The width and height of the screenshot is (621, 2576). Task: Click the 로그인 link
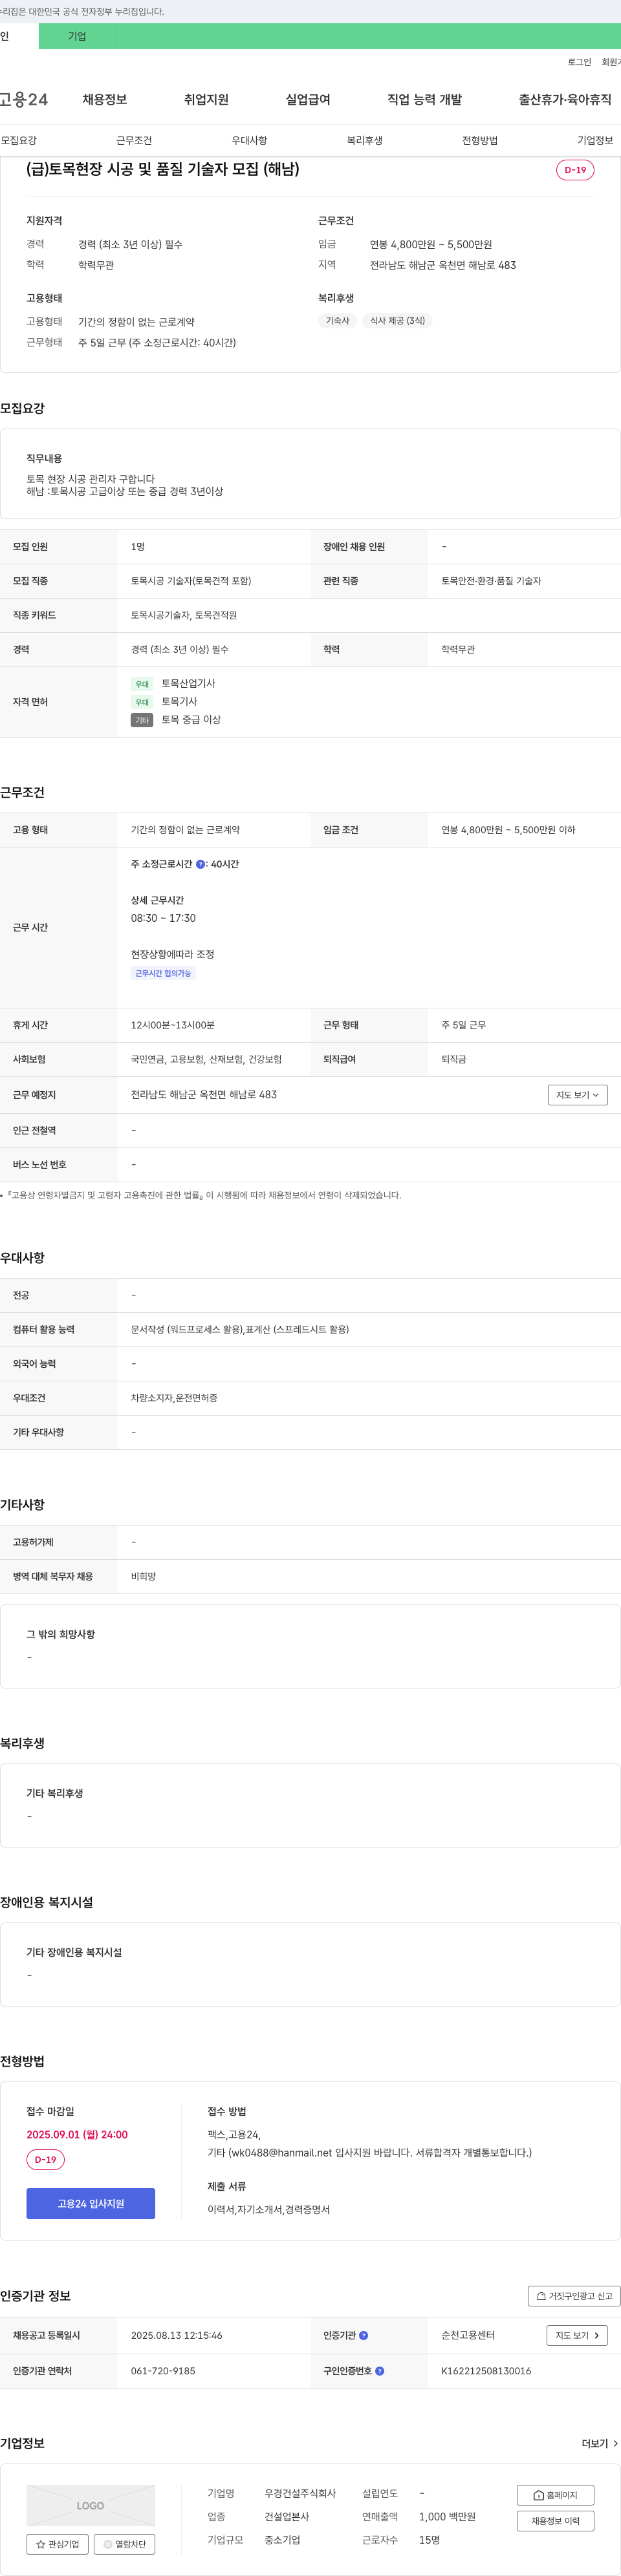point(579,62)
